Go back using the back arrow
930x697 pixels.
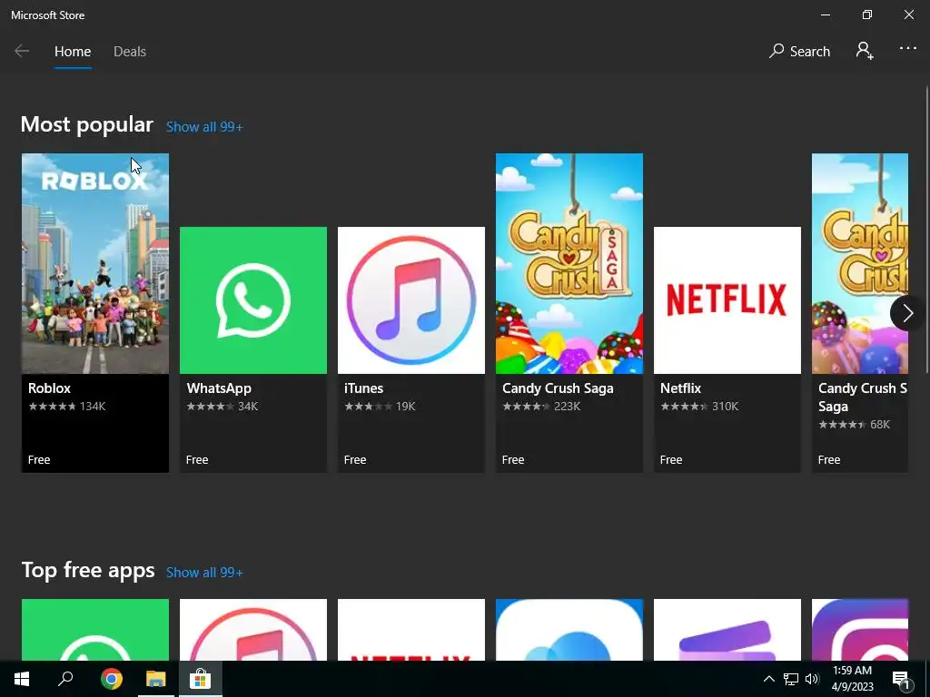coord(22,51)
